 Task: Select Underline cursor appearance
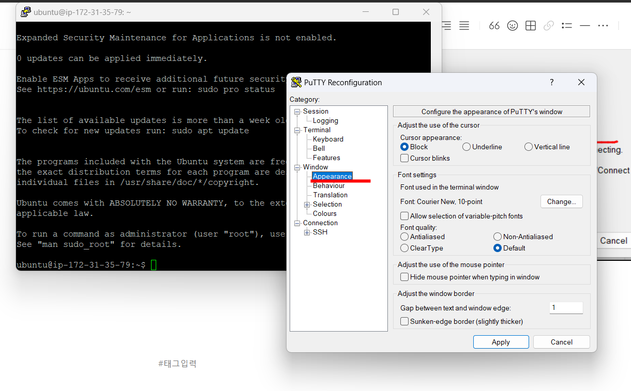click(467, 147)
